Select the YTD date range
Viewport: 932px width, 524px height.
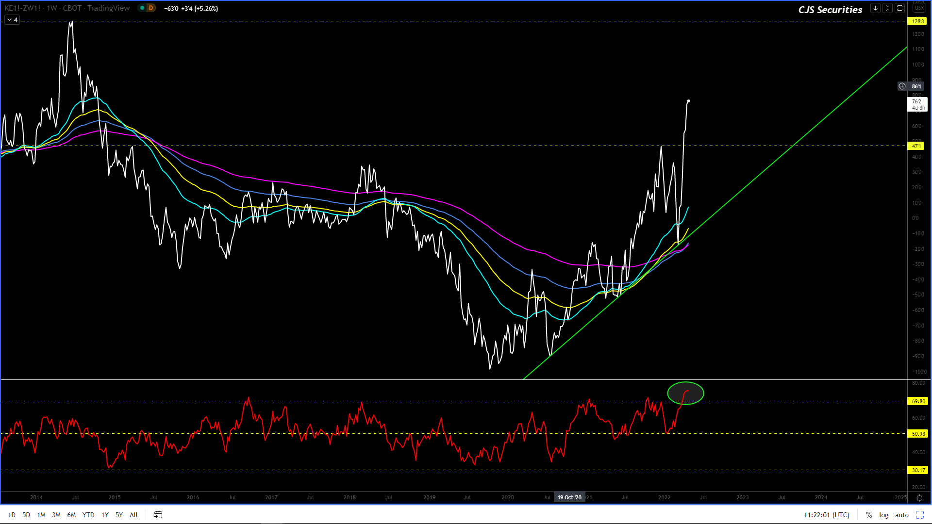pyautogui.click(x=88, y=515)
